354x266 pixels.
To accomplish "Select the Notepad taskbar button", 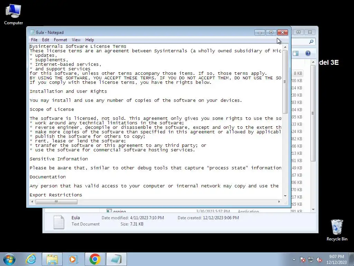I will [116, 259].
